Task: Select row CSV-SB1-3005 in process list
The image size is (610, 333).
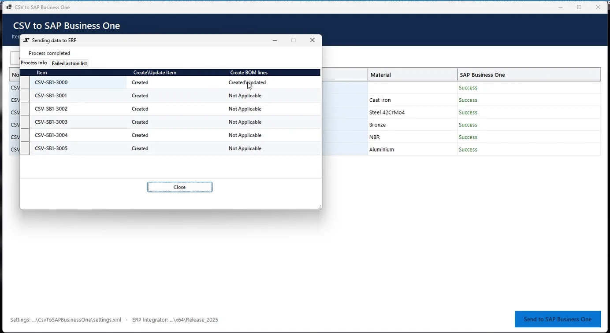Action: pos(170,148)
